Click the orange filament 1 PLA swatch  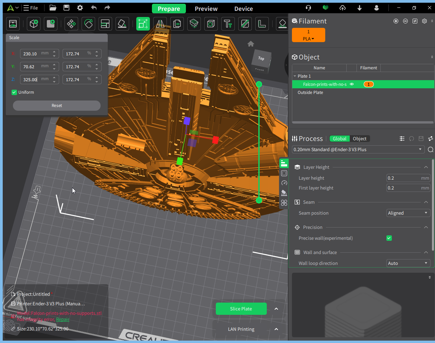pyautogui.click(x=309, y=35)
